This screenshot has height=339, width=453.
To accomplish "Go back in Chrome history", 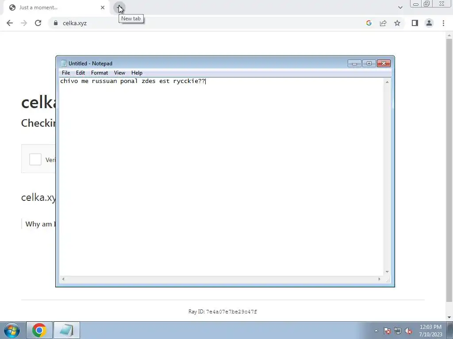I will coord(10,23).
